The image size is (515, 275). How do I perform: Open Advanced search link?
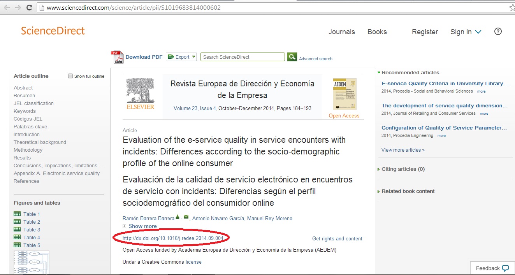316,59
